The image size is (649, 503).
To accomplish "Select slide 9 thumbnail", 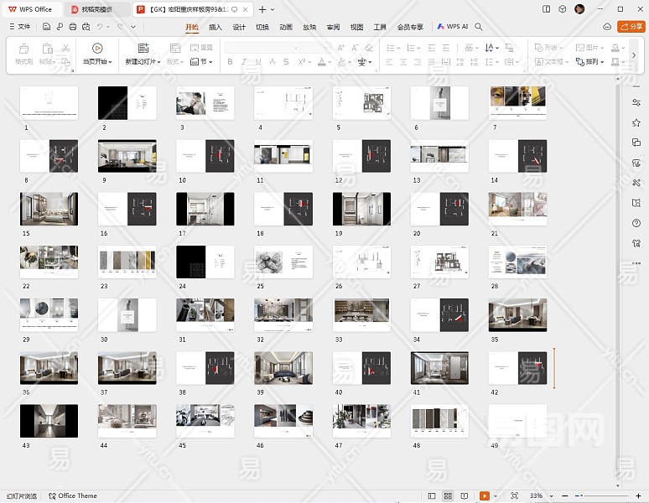I will [127, 156].
